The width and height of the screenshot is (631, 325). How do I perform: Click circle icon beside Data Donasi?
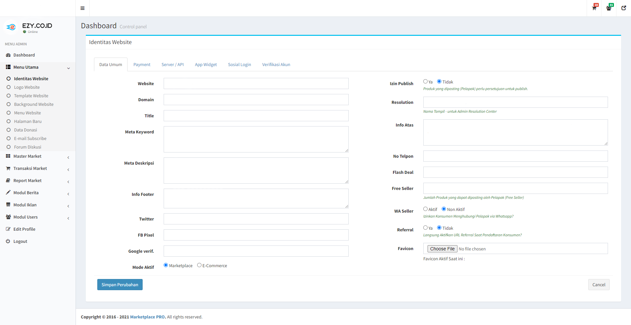(x=9, y=130)
